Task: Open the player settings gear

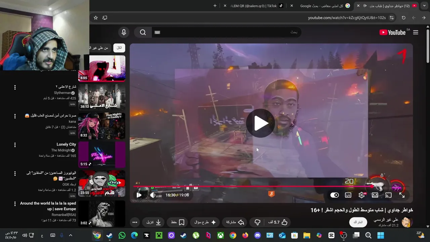Action: 362,195
